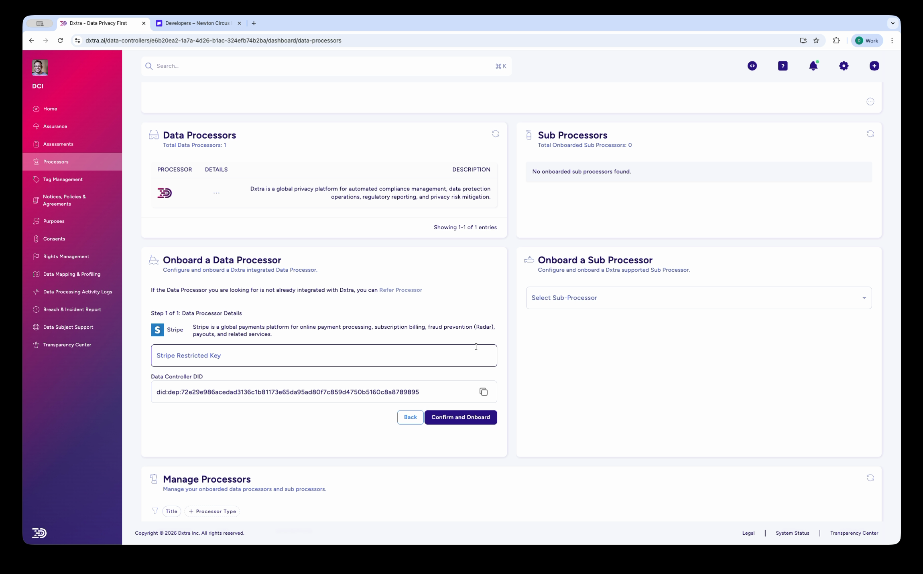Toggle the Title filter chip
The height and width of the screenshot is (574, 923).
coord(171,511)
